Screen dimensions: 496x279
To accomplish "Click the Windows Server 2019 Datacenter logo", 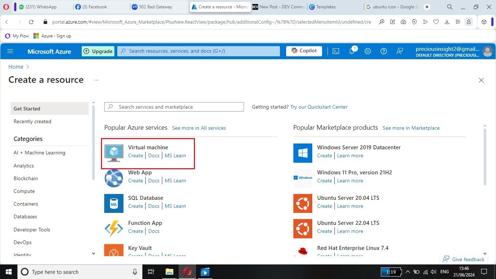I will (x=303, y=153).
